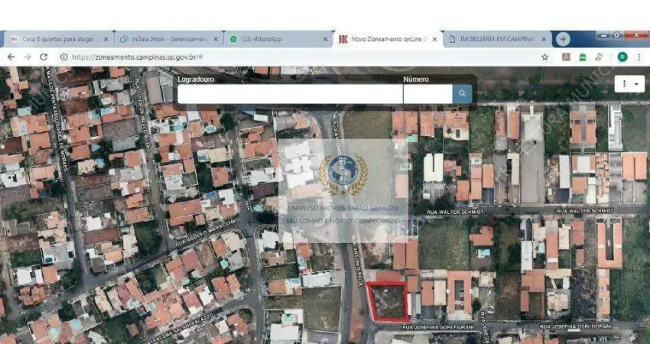
Task: Switch to the inGaia Imob tab
Action: (169, 40)
